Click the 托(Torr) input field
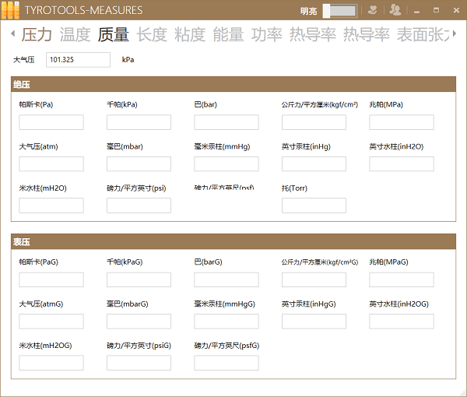The image size is (467, 397). point(314,206)
